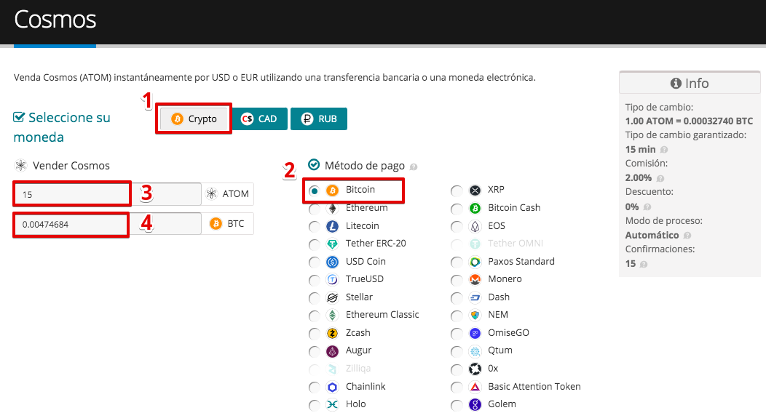This screenshot has width=766, height=413.
Task: Click the Golem icon
Action: [475, 405]
